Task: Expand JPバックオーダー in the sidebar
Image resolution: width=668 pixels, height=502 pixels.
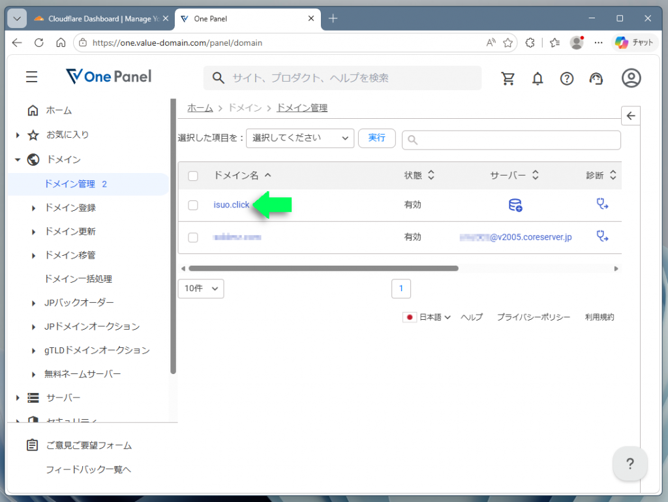Action: pyautogui.click(x=33, y=303)
